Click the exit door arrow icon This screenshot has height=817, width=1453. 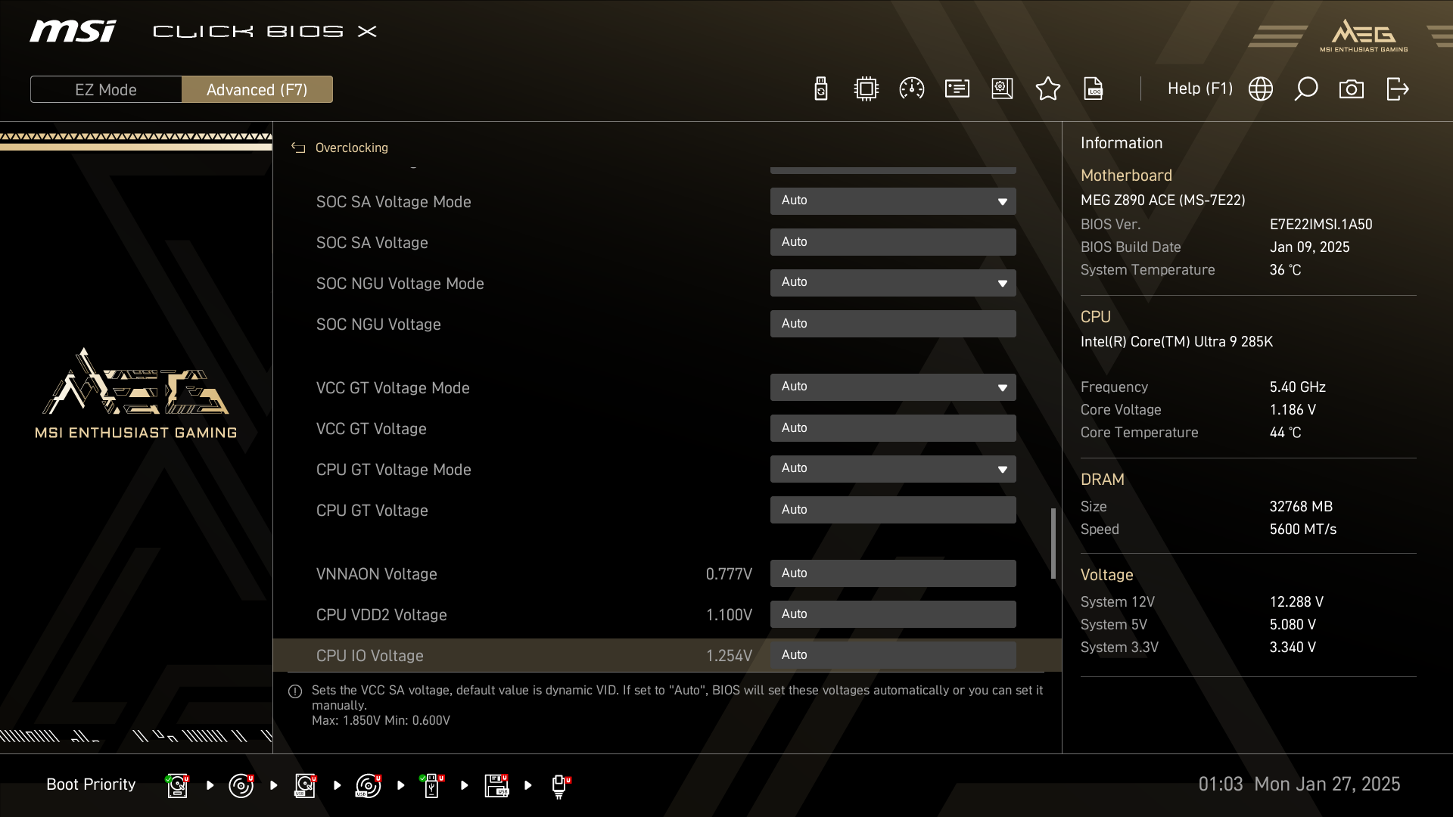coord(1397,89)
